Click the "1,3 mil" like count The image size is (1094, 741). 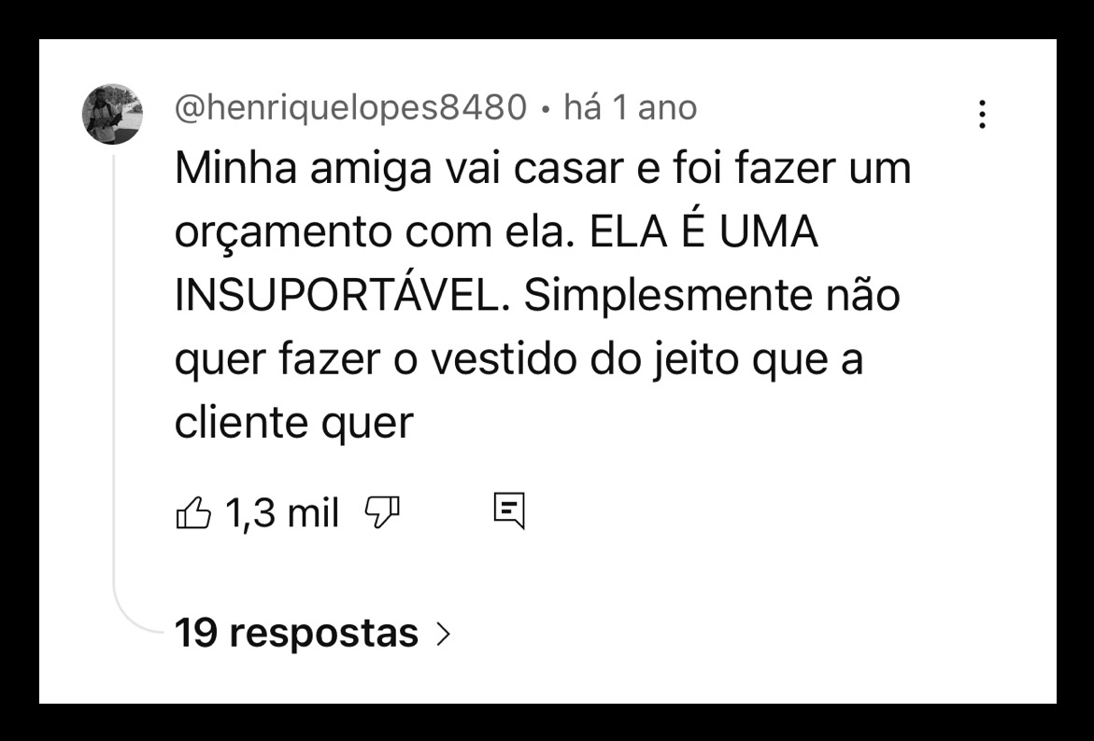[282, 512]
